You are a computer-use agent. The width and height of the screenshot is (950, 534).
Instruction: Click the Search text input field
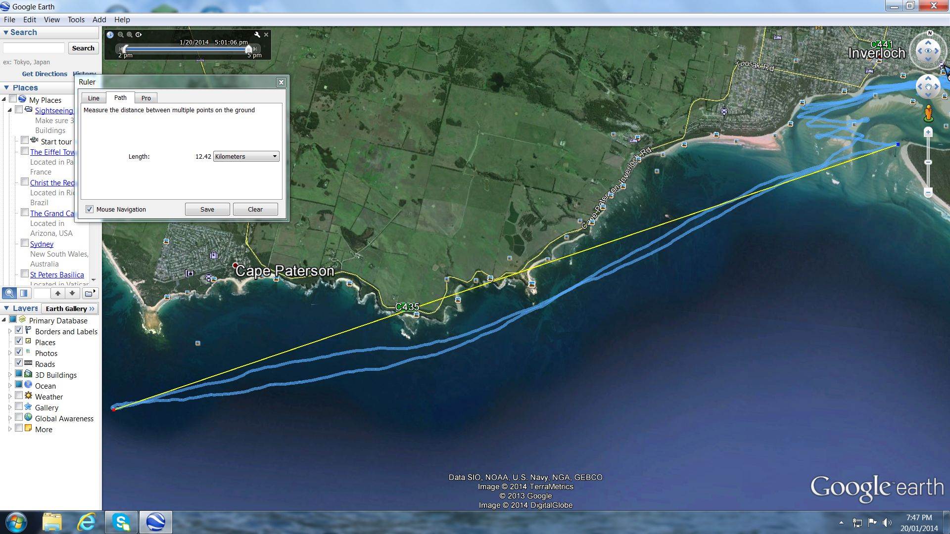point(34,48)
